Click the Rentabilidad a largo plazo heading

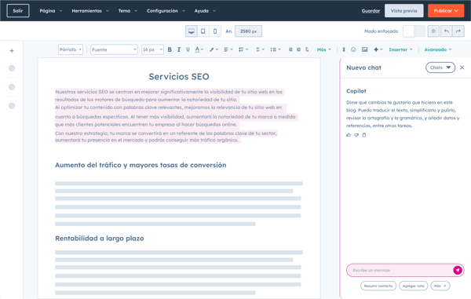100,239
